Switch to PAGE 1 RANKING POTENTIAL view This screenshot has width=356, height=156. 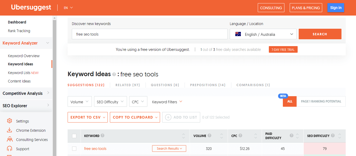point(321,101)
